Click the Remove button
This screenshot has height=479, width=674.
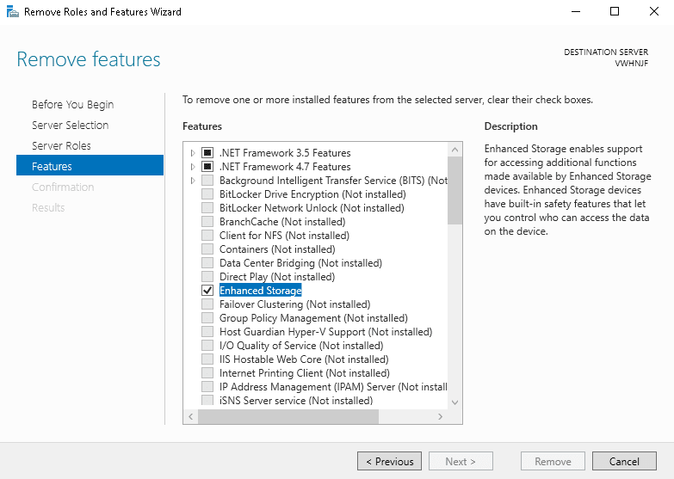553,461
